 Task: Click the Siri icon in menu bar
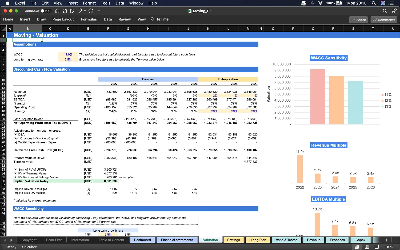(383, 3)
